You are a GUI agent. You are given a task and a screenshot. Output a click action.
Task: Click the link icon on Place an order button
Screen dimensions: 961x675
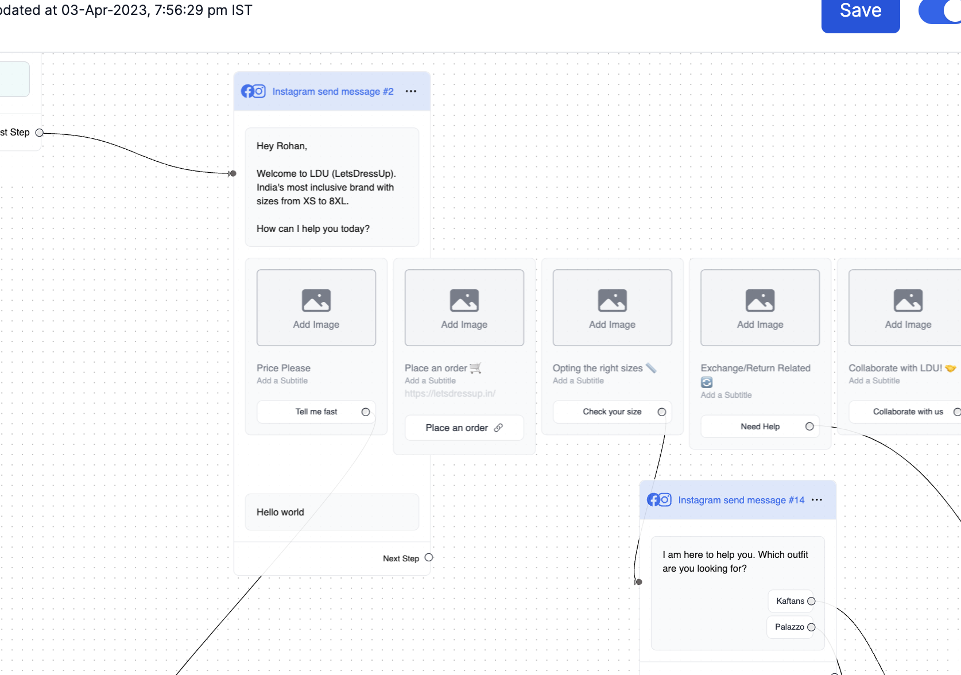coord(498,427)
